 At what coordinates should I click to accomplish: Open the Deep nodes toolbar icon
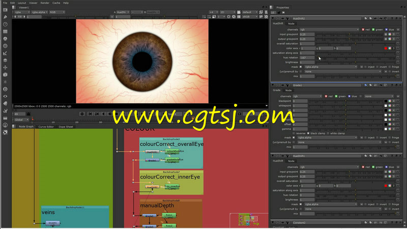click(5, 89)
